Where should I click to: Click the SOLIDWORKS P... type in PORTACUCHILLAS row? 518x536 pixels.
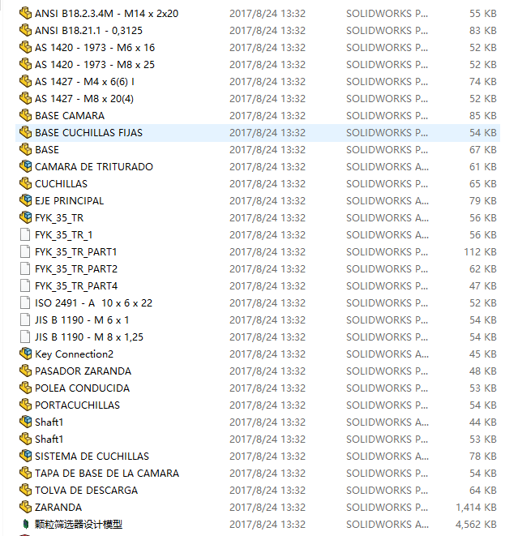coord(387,405)
